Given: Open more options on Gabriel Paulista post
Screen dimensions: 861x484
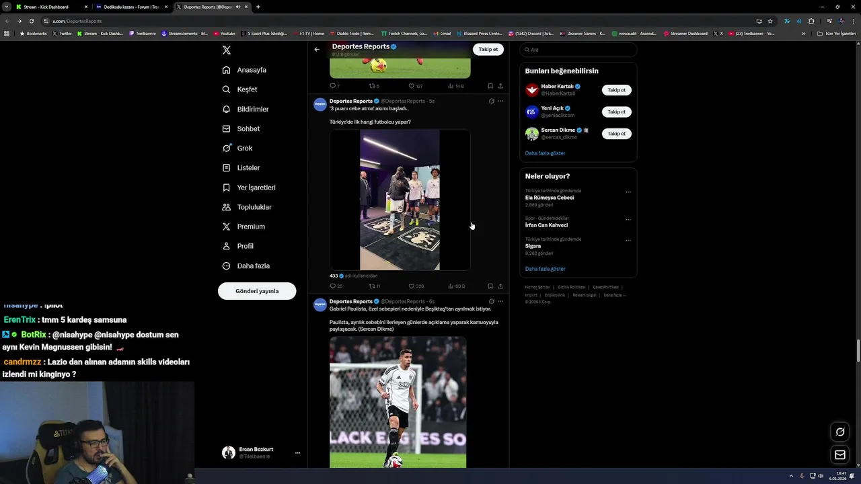Looking at the screenshot, I should click(500, 301).
